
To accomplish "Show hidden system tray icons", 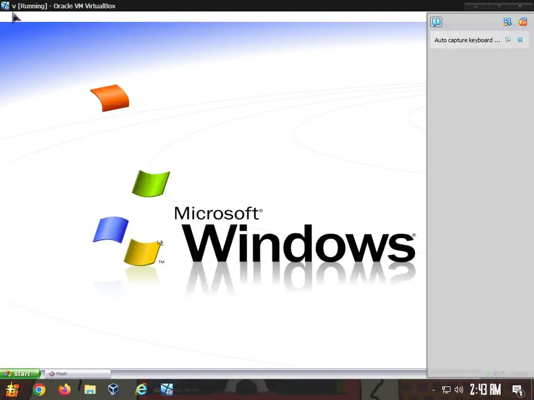I will pyautogui.click(x=433, y=390).
